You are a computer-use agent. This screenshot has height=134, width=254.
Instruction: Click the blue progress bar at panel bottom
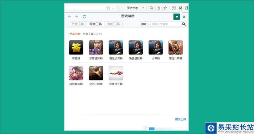tap(152, 129)
